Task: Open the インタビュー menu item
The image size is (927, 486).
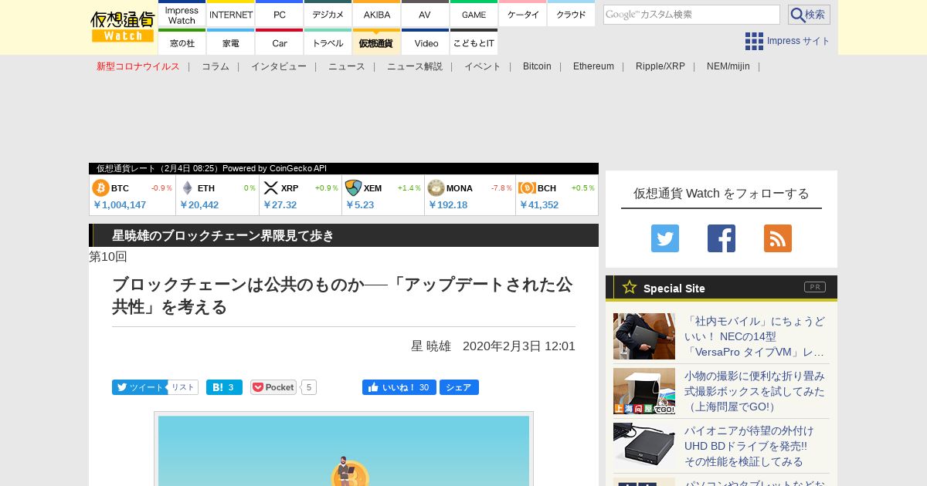Action: click(279, 66)
